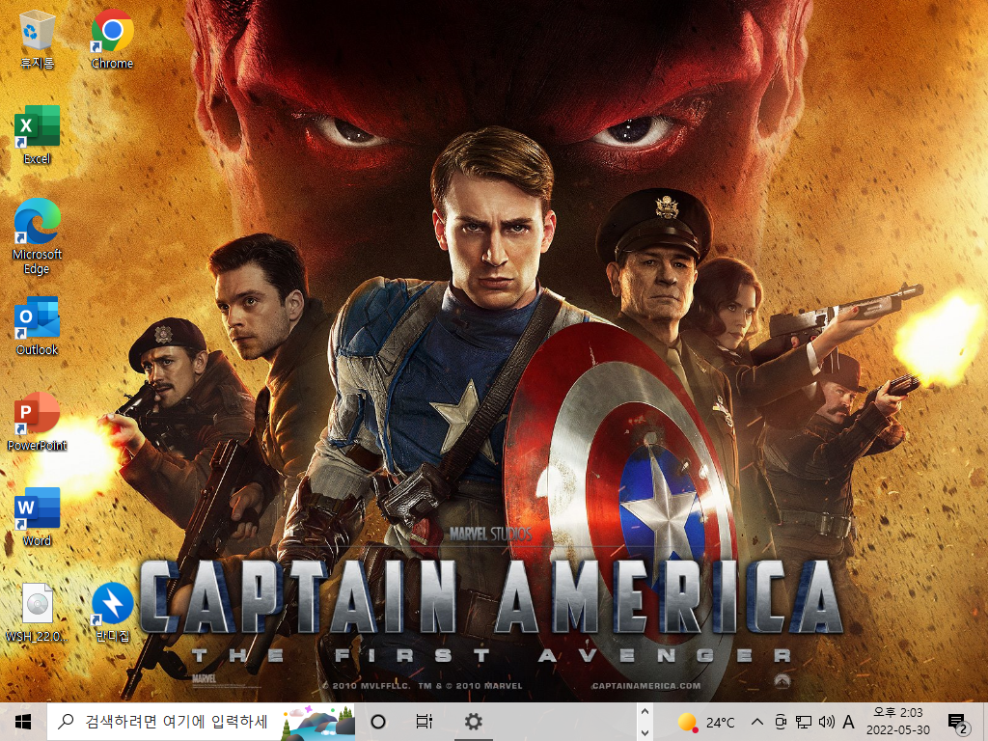Open the Windows Start menu

click(x=23, y=722)
